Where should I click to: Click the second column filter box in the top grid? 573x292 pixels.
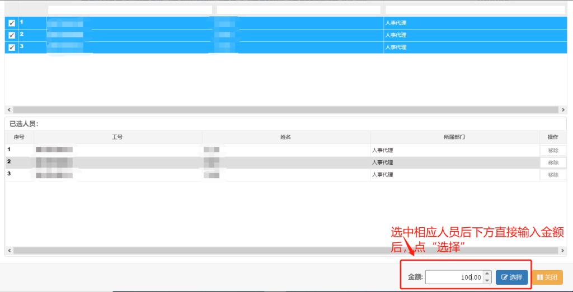pyautogui.click(x=298, y=9)
